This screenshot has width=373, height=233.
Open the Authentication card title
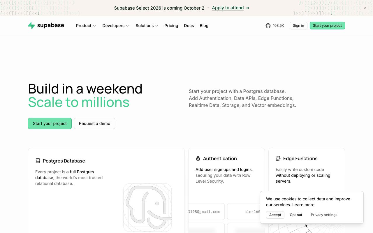pyautogui.click(x=220, y=158)
